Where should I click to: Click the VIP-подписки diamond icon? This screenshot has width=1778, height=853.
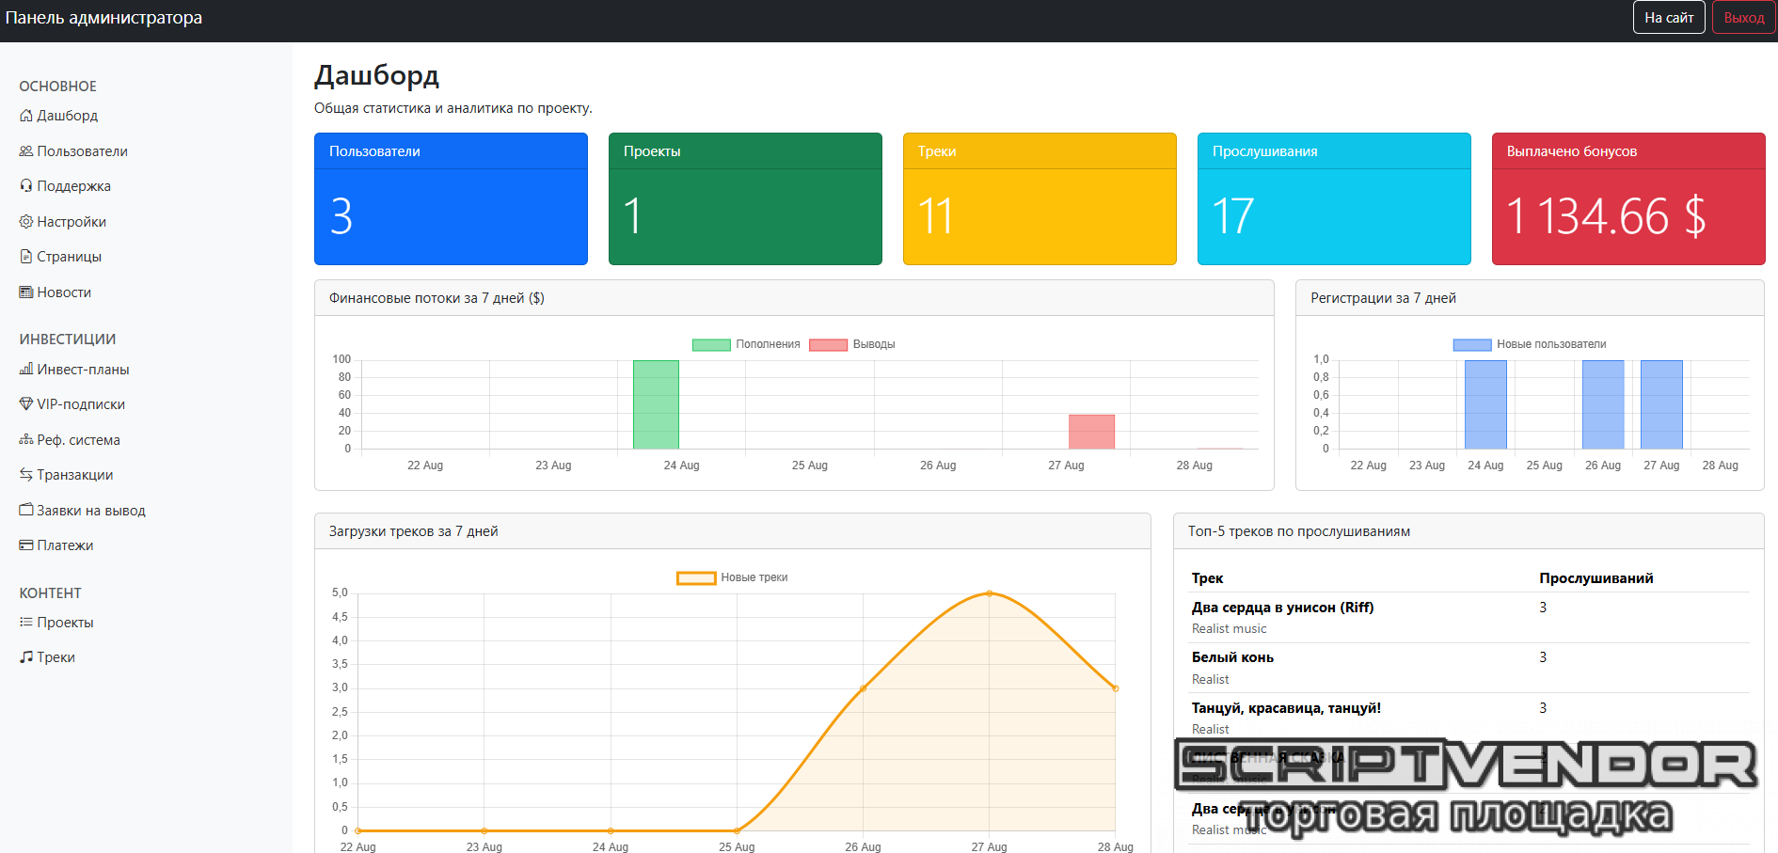tap(25, 404)
